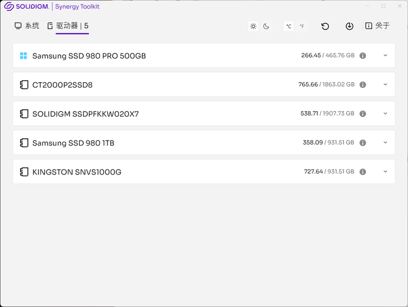Screen dimensions: 408x307
Task: Click drive icon beside Samsung SSD 980 1TB
Action: [24, 143]
